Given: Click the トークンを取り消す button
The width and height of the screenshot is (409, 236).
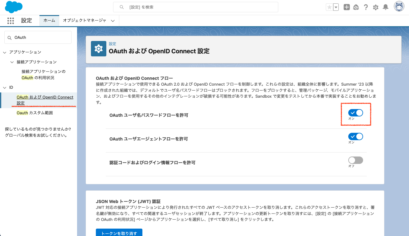Looking at the screenshot, I should (119, 233).
